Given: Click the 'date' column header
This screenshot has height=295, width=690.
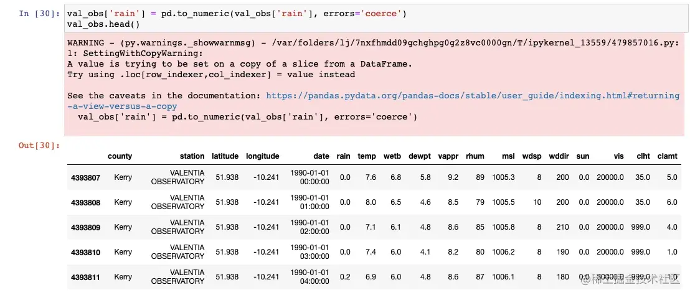Looking at the screenshot, I should [x=321, y=156].
